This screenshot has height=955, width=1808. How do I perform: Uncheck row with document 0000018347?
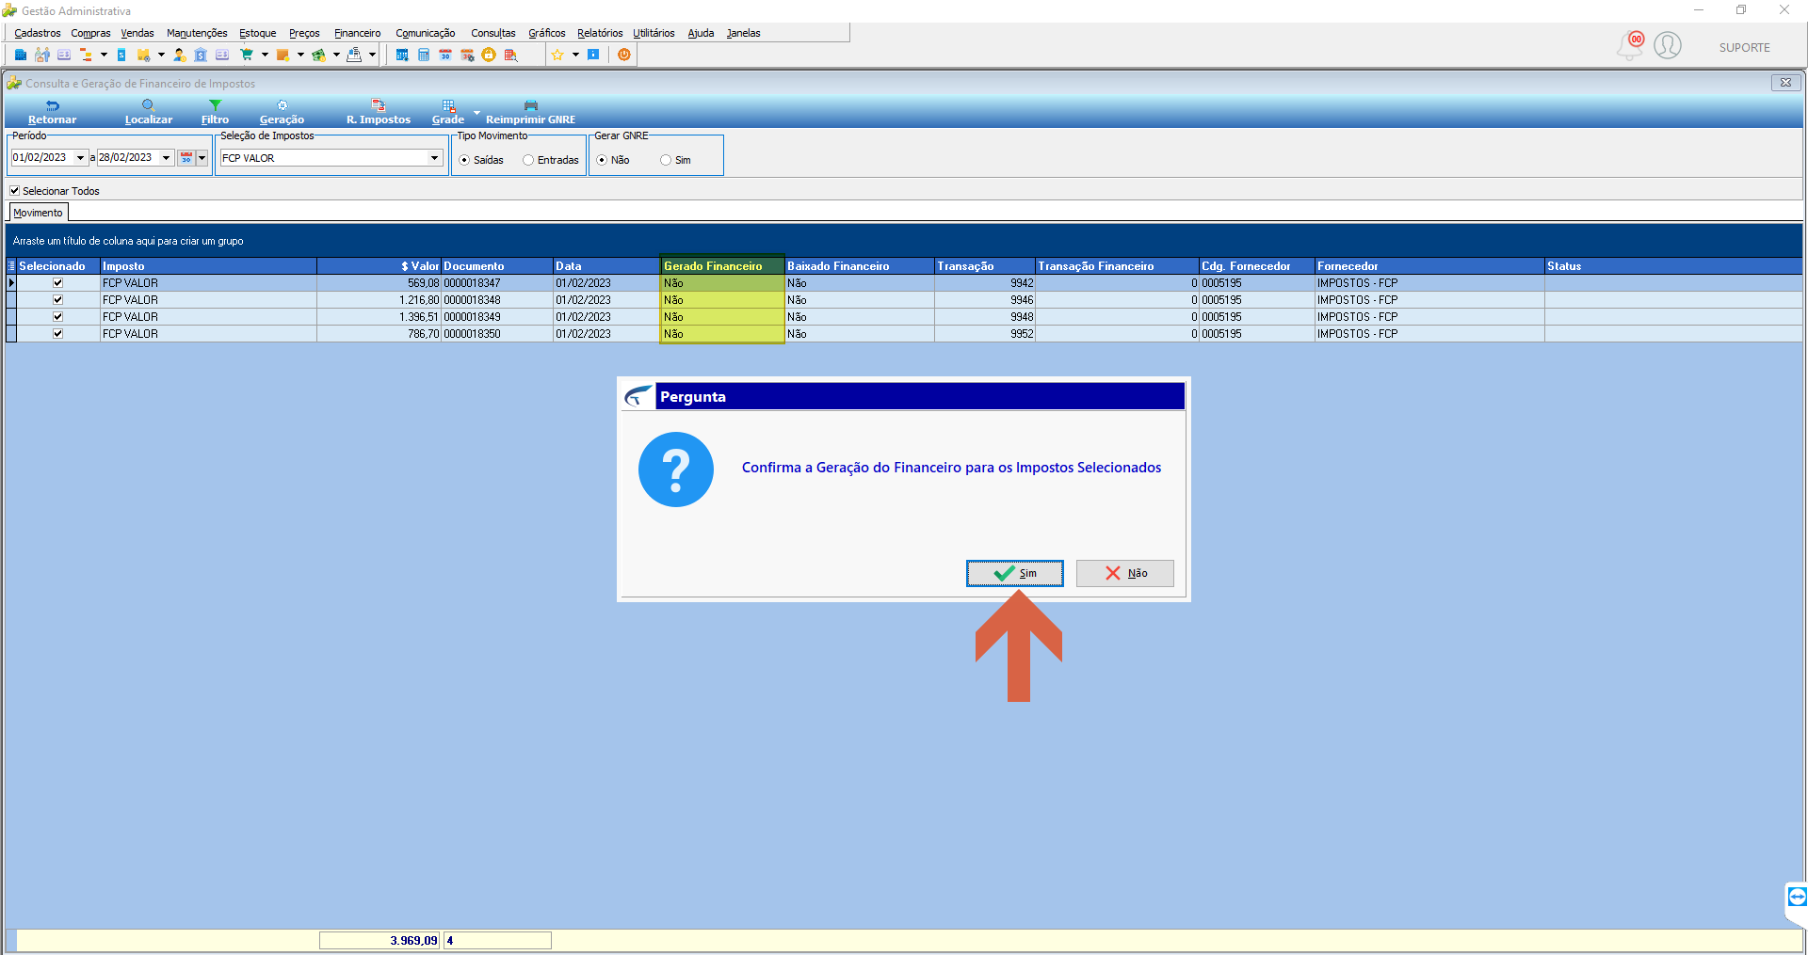click(57, 283)
